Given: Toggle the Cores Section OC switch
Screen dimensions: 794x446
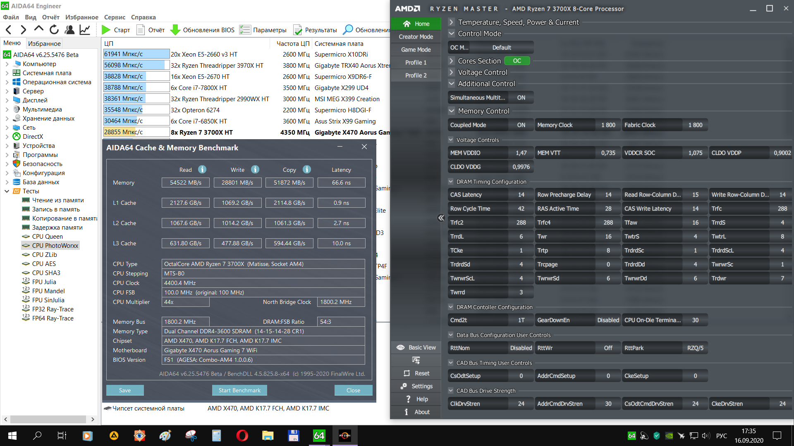Looking at the screenshot, I should (517, 61).
